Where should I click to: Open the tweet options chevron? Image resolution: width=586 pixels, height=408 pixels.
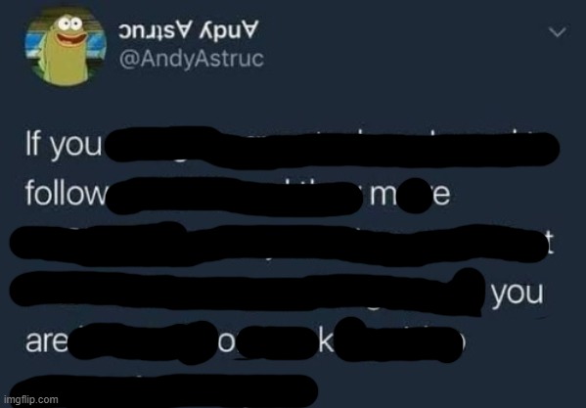click(558, 32)
